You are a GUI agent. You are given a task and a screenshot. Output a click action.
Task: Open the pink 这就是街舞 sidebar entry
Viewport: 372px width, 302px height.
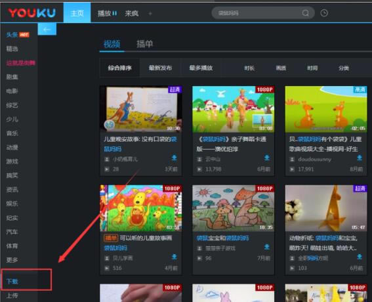pos(20,63)
